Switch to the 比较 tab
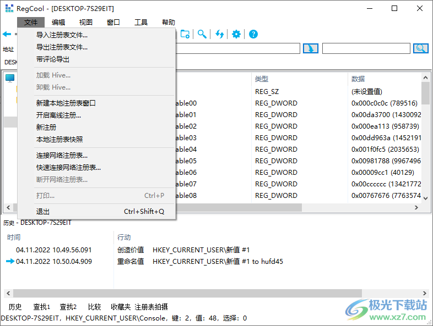The height and width of the screenshot is (326, 433). [x=94, y=307]
